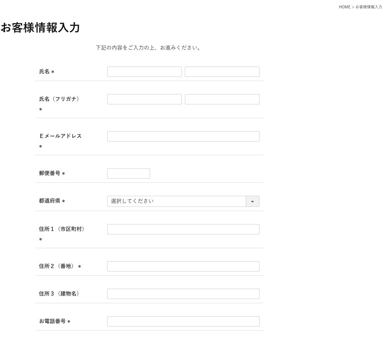Click into the 住所2 (番地) field
Screen dimensions: 392x343
pos(183,267)
